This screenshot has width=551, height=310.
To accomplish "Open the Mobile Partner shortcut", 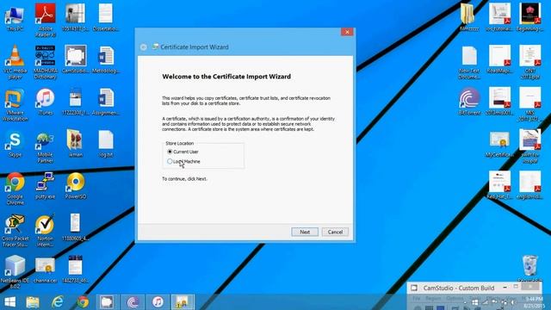I will pyautogui.click(x=45, y=147).
